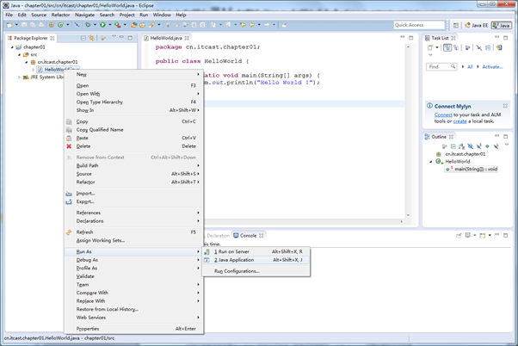This screenshot has height=346, width=518.
Task: Toggle Scheduled presentation in Task List
Action: pyautogui.click(x=456, y=48)
